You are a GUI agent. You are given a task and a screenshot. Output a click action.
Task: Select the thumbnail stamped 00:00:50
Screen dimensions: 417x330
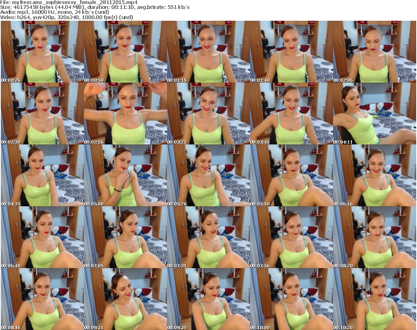pos(125,52)
